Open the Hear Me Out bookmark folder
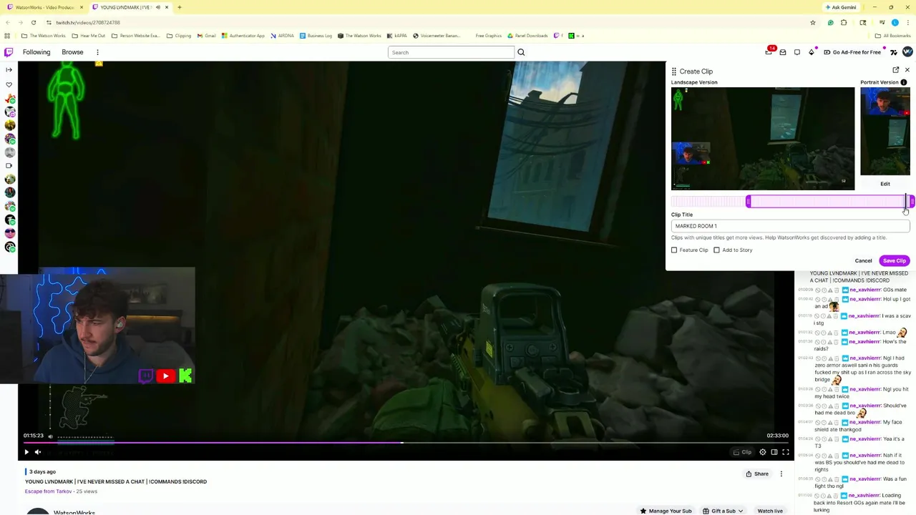The image size is (916, 515). pyautogui.click(x=89, y=36)
